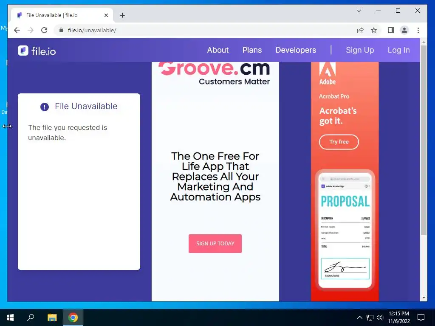Image resolution: width=435 pixels, height=326 pixels.
Task: Open Windows taskbar search
Action: [31, 318]
